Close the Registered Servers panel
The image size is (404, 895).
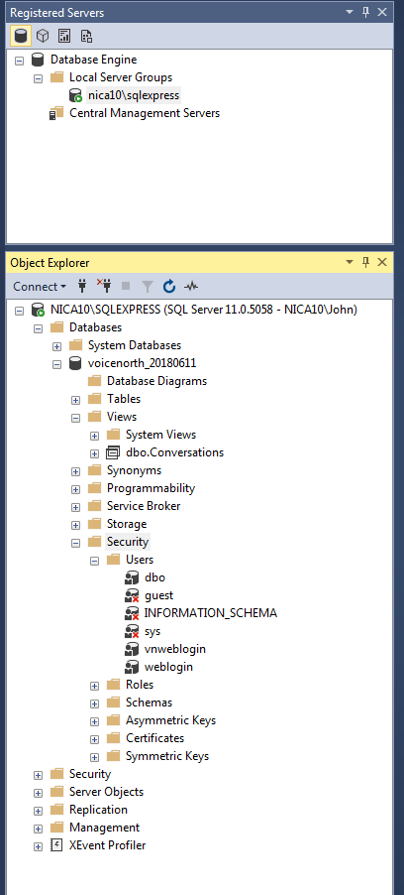click(382, 12)
